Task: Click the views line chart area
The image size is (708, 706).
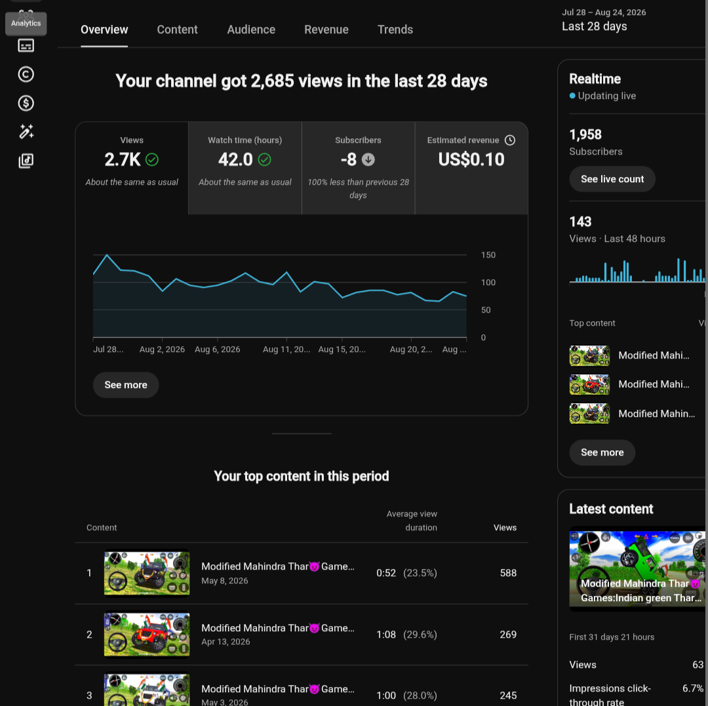Action: tap(279, 296)
